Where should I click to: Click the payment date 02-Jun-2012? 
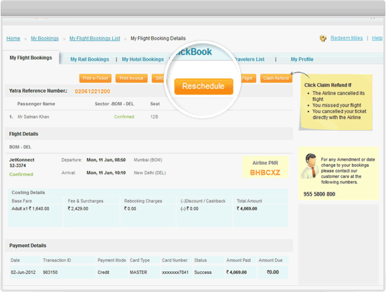click(x=23, y=273)
